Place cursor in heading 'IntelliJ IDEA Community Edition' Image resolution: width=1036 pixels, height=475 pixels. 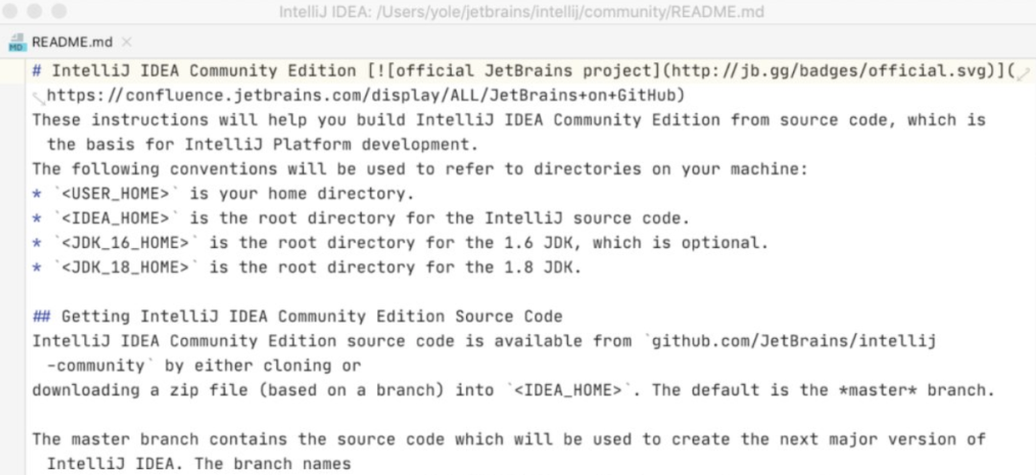point(204,71)
